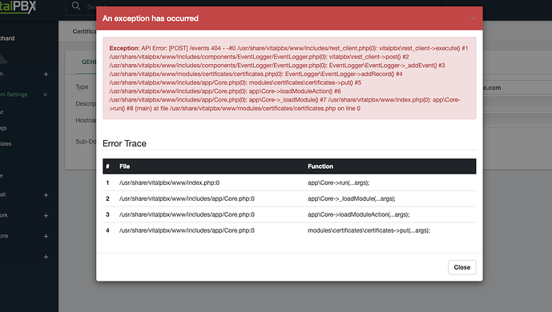Select trace row 4 certificates->put

click(x=289, y=230)
